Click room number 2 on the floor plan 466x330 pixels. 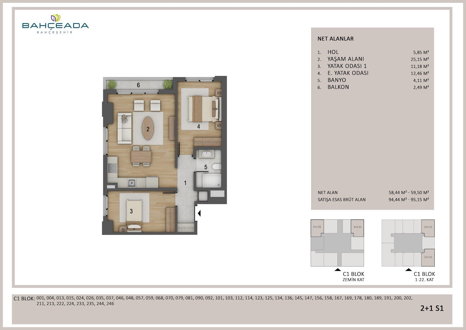point(148,129)
